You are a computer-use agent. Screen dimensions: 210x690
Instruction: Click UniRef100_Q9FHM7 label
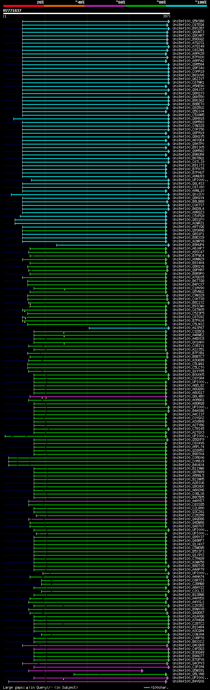(x=188, y=270)
